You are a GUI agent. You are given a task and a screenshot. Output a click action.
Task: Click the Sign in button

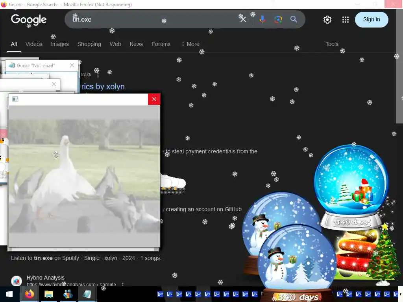[372, 20]
